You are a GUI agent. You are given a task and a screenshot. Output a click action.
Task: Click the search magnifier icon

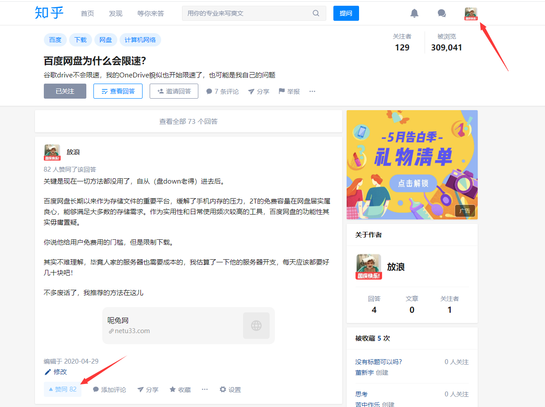click(x=316, y=13)
